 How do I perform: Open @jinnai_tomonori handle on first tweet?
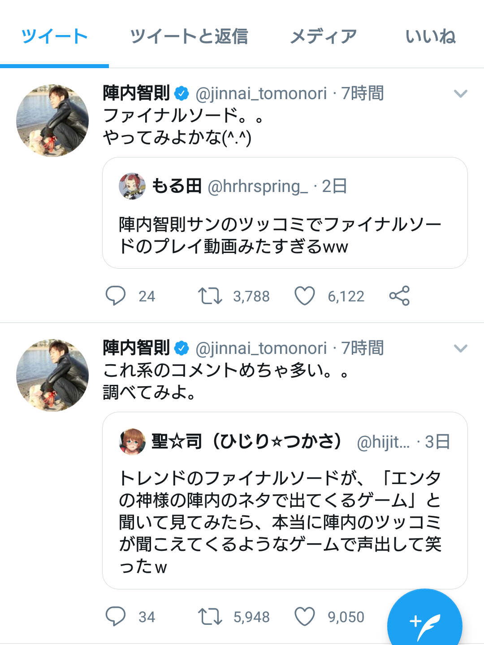[x=261, y=94]
